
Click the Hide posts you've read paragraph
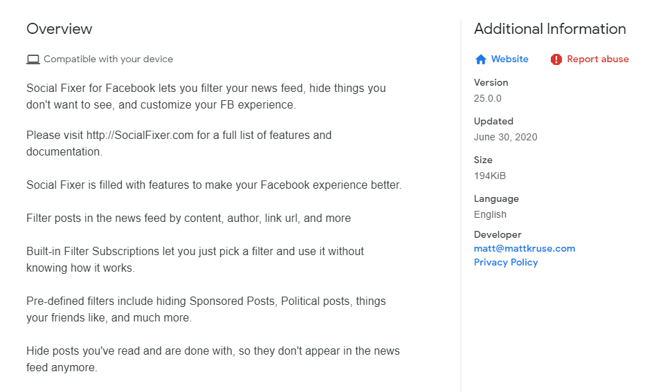[x=213, y=359]
